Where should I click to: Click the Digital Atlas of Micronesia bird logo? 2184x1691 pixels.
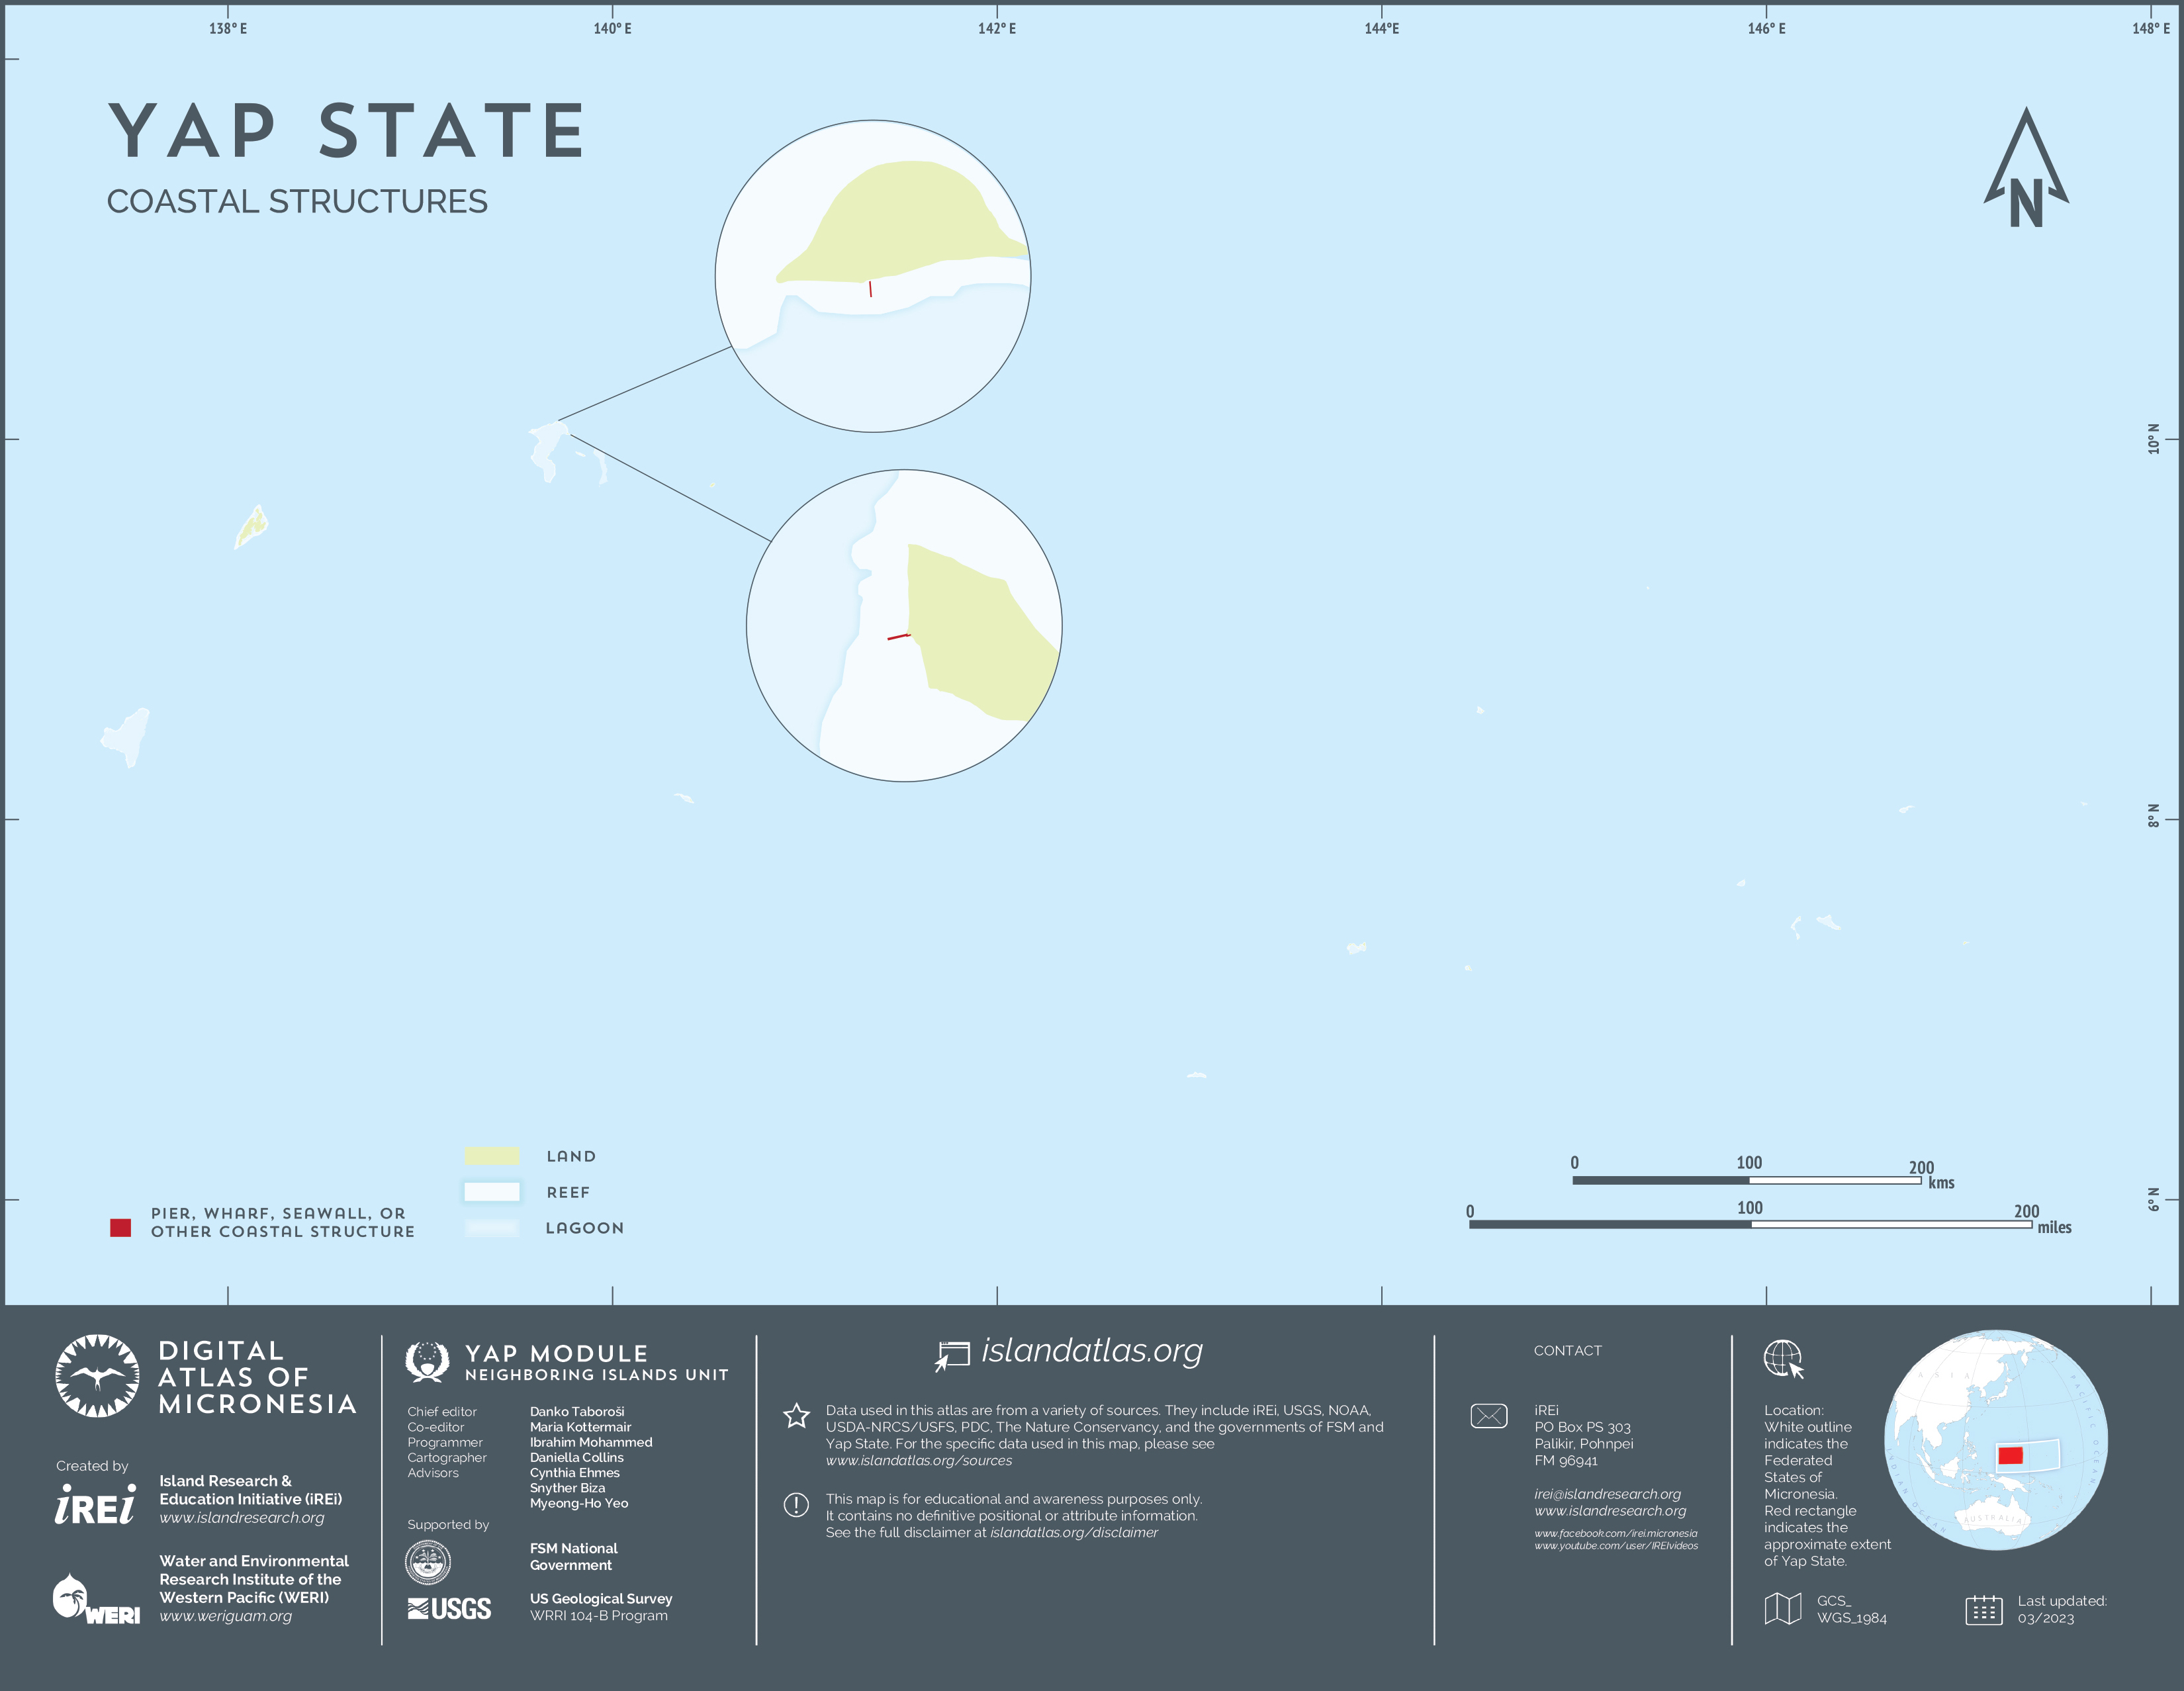(x=97, y=1376)
